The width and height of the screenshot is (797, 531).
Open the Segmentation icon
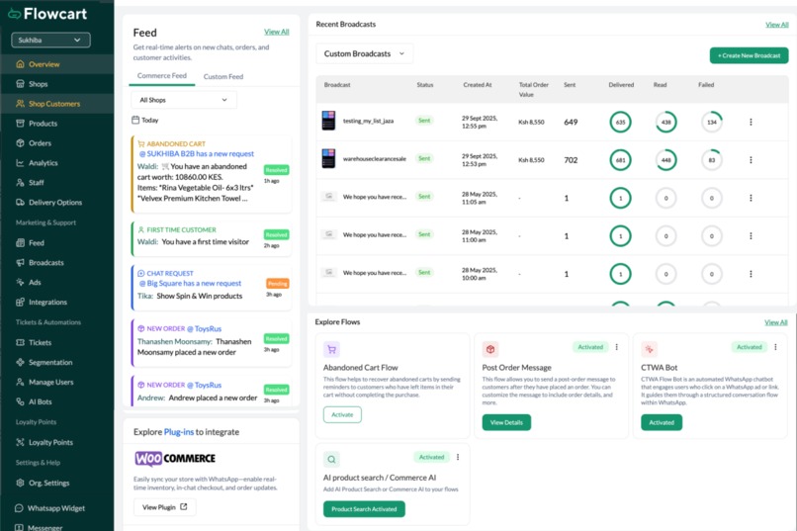[x=21, y=362]
